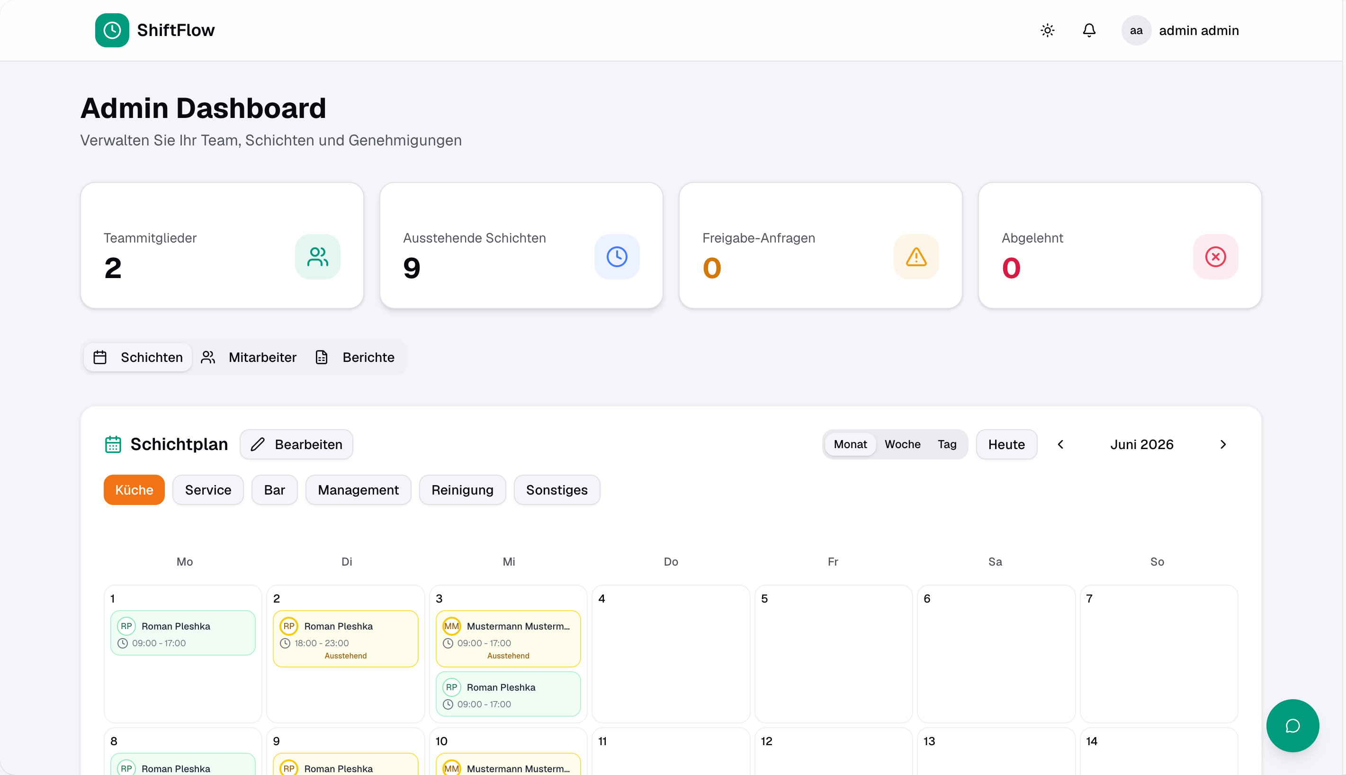This screenshot has width=1346, height=775.
Task: Open the chat bubble floating button
Action: 1292,726
